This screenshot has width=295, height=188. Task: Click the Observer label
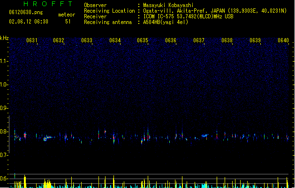[x=95, y=5]
